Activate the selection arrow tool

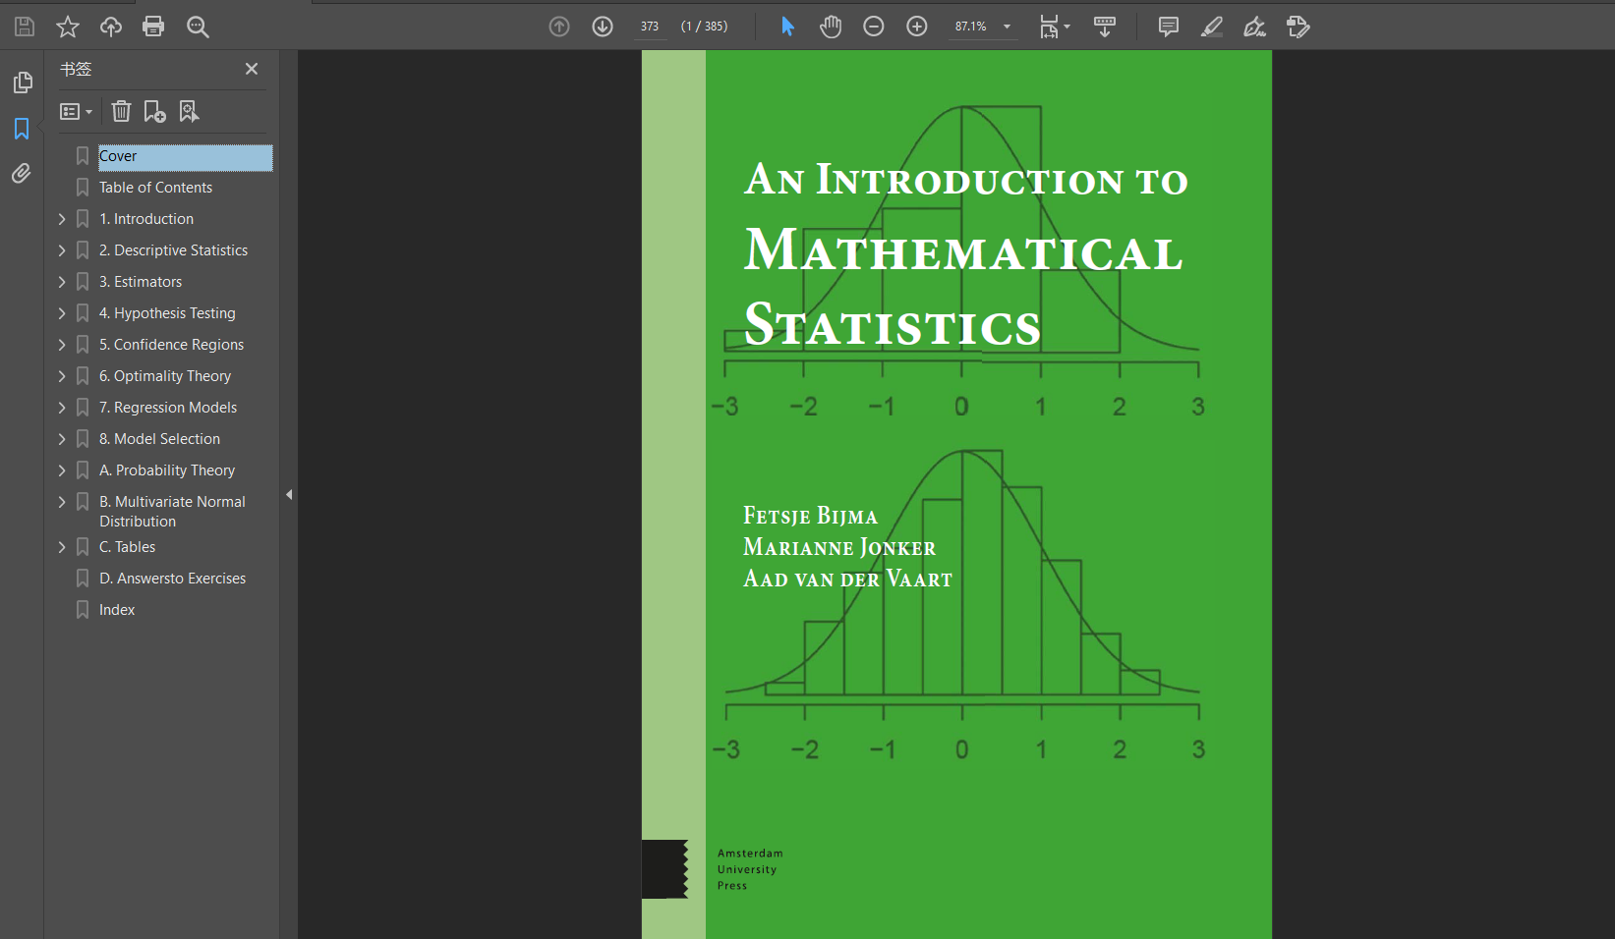tap(787, 27)
